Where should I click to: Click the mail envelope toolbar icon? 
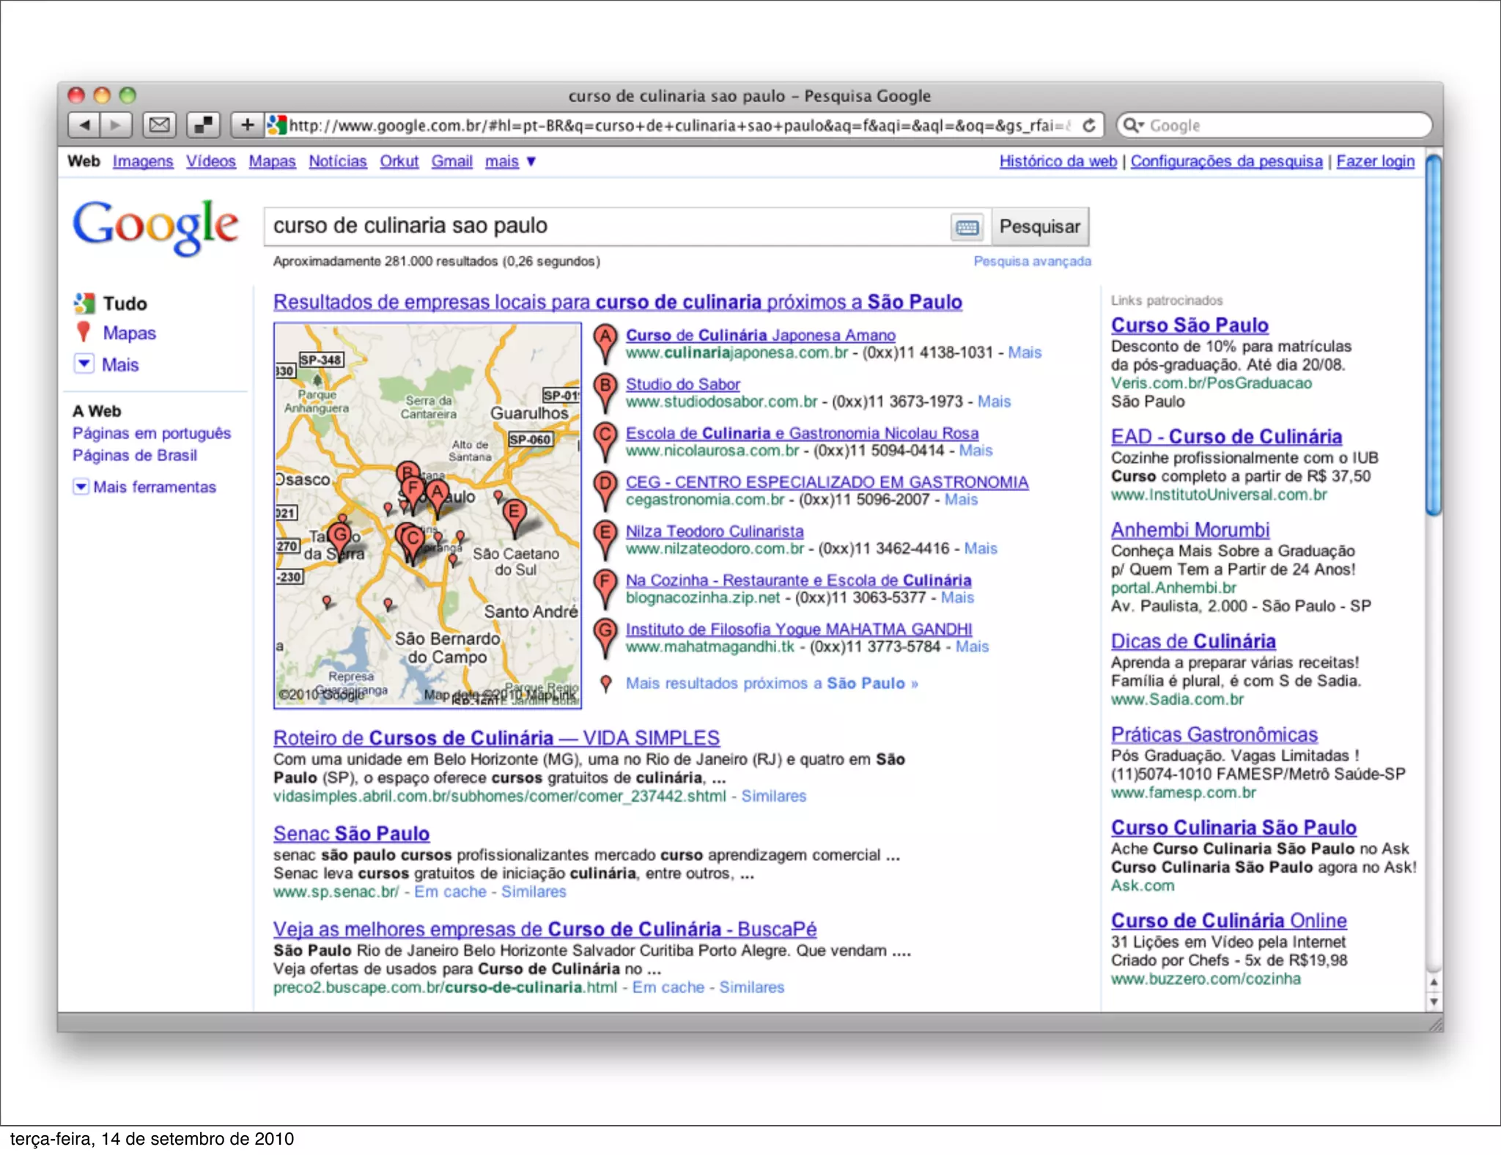pos(159,125)
